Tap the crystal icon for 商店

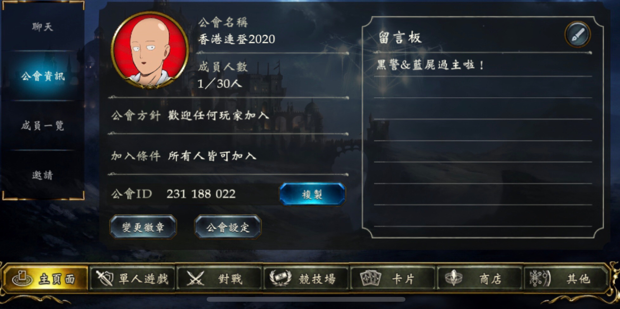coord(453,278)
